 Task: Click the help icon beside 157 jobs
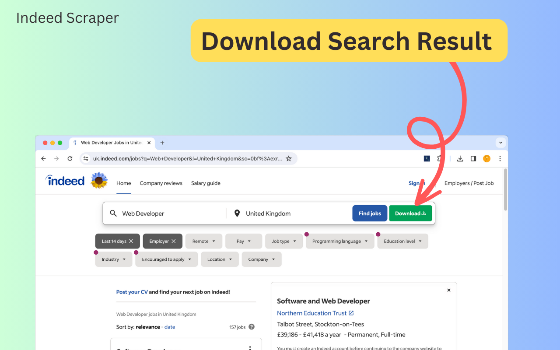pos(252,327)
